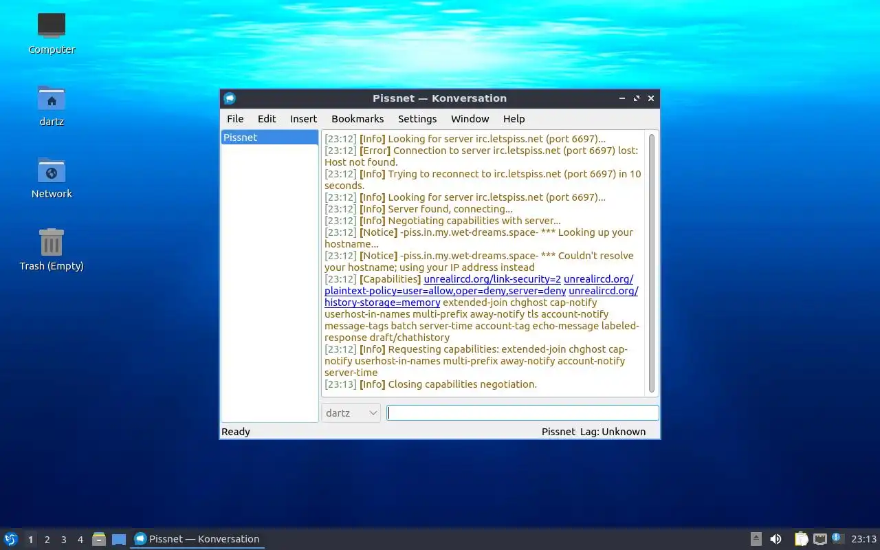Viewport: 880px width, 550px height.
Task: Click the Server found, connecting log line
Action: (419, 209)
